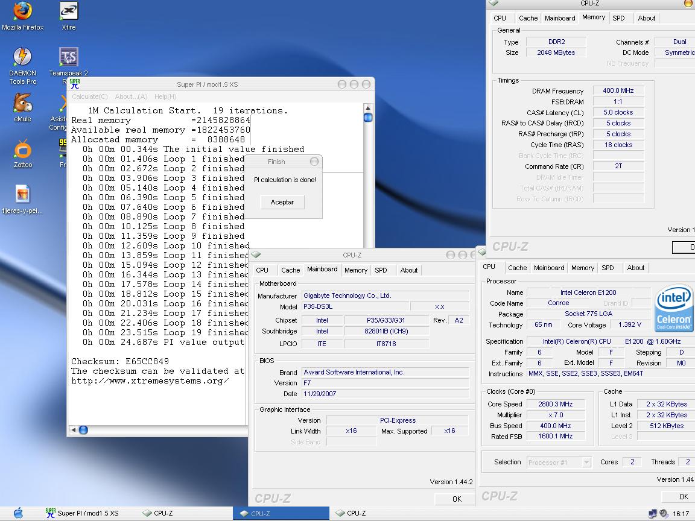
Task: Click DRAM Frequency 400.0 MHz value
Action: coord(618,91)
